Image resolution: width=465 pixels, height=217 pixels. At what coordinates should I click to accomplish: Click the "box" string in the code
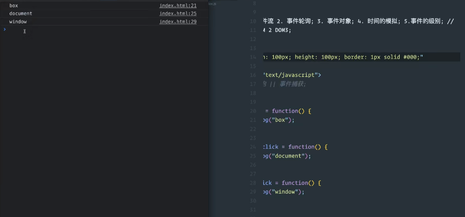[280, 120]
